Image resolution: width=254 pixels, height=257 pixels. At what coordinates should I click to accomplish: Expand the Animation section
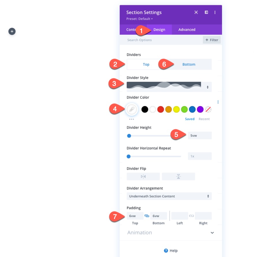coord(171,233)
